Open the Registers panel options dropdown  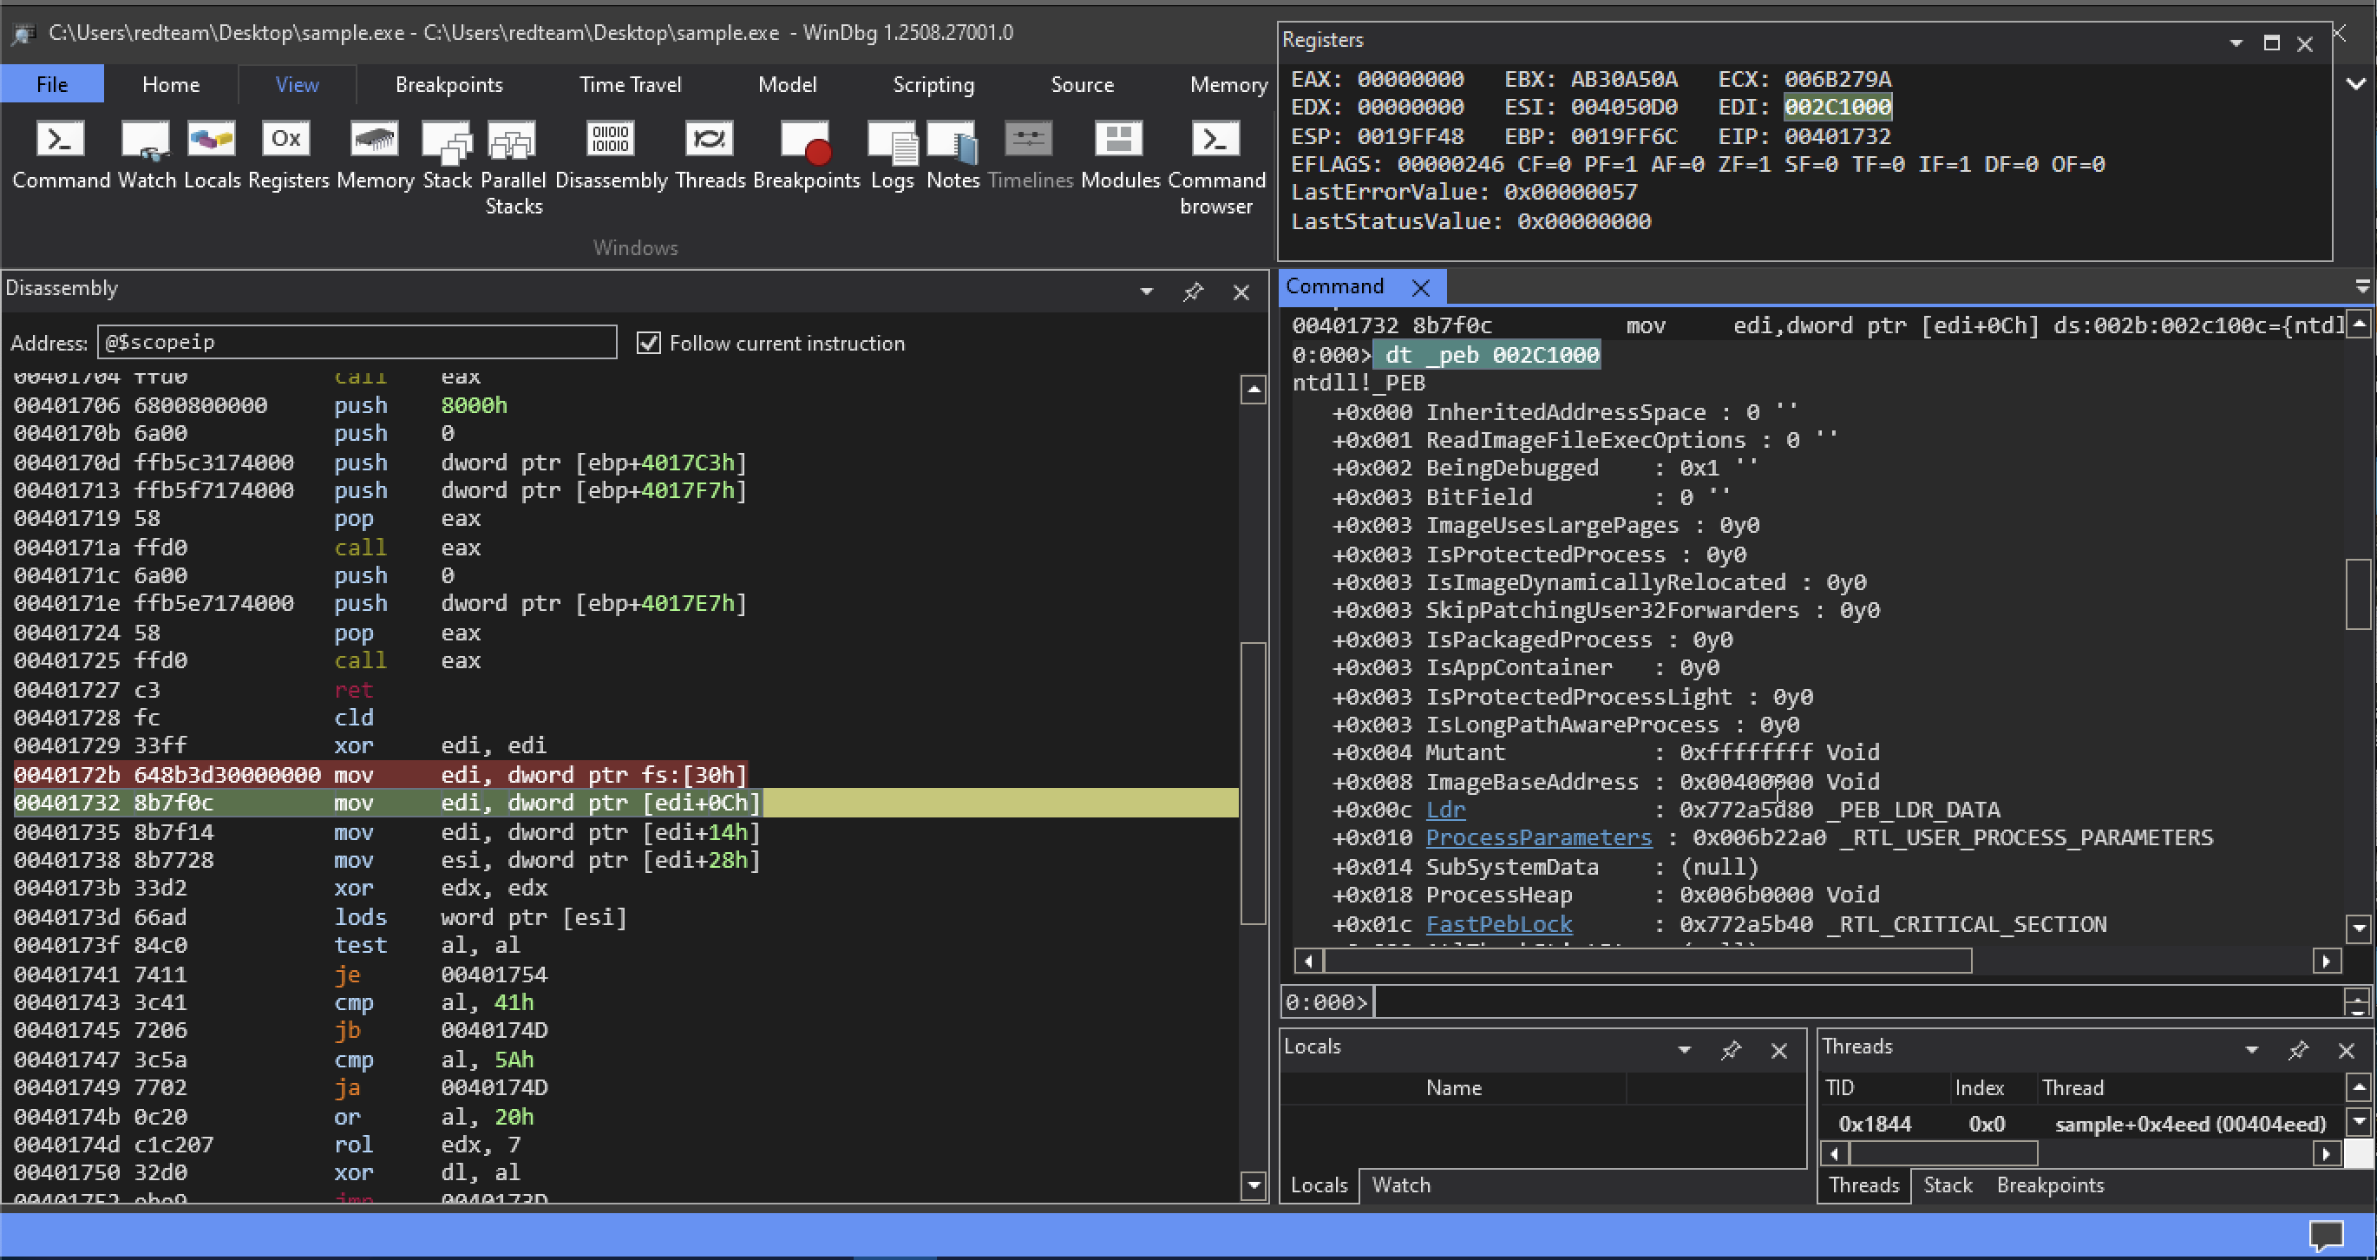pos(2235,43)
